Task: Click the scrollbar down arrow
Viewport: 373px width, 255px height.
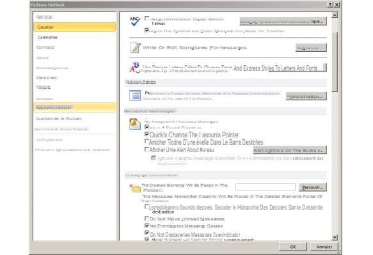Action: coord(335,237)
